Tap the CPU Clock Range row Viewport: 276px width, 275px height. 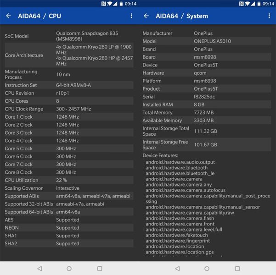tap(69, 109)
